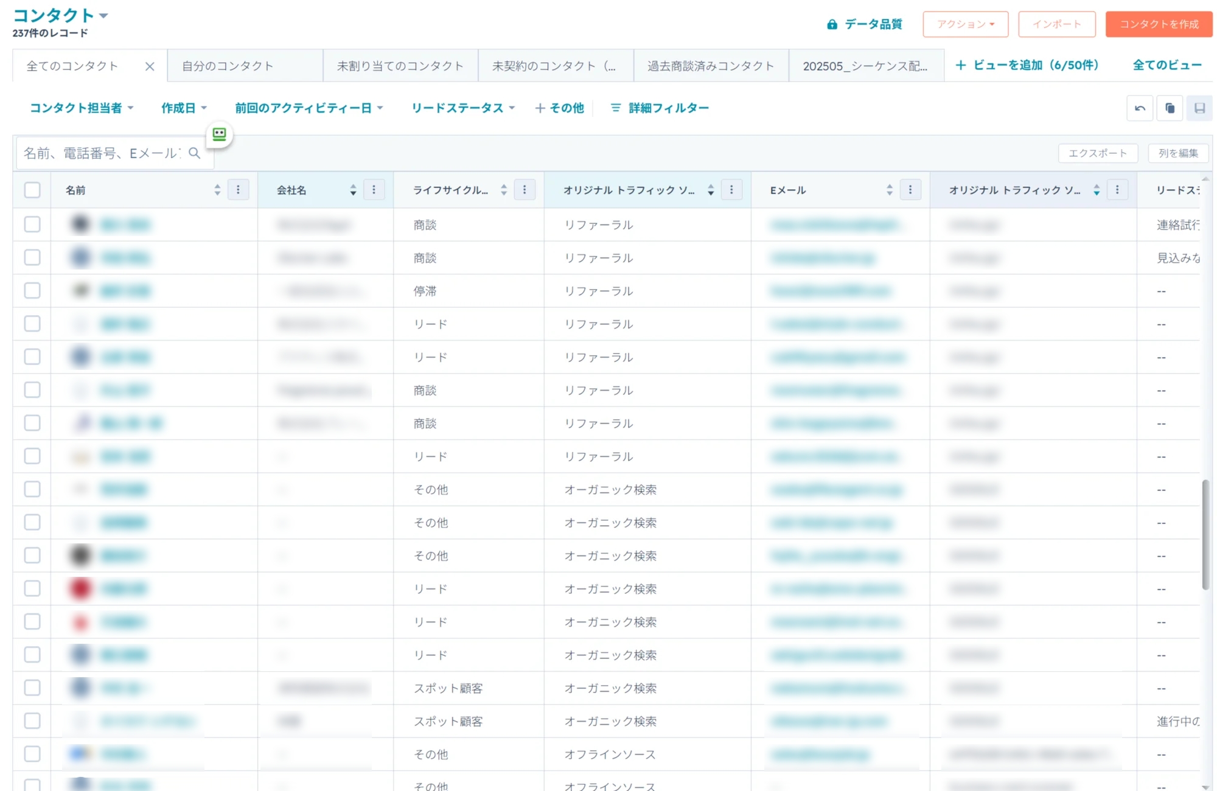This screenshot has height=791, width=1217.
Task: Check first オフラインソース row checkbox
Action: [x=32, y=754]
